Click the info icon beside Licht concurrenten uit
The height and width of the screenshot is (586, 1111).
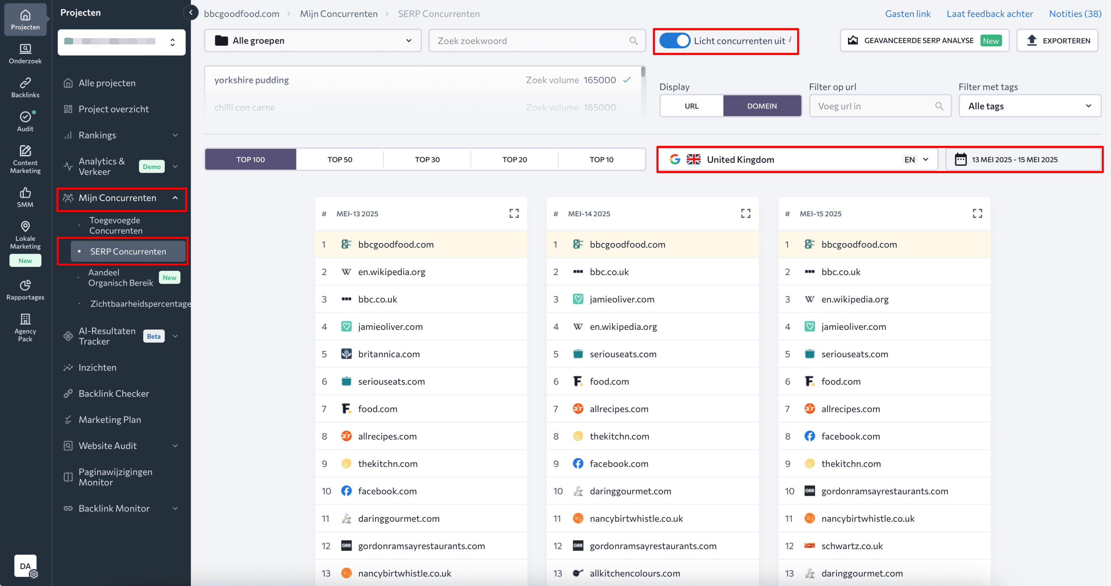790,39
